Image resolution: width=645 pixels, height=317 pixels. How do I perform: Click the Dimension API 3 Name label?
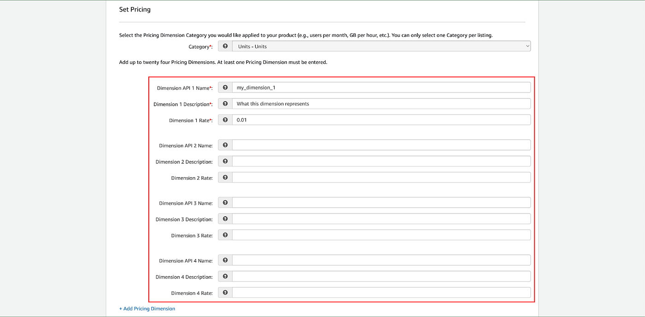(x=186, y=203)
